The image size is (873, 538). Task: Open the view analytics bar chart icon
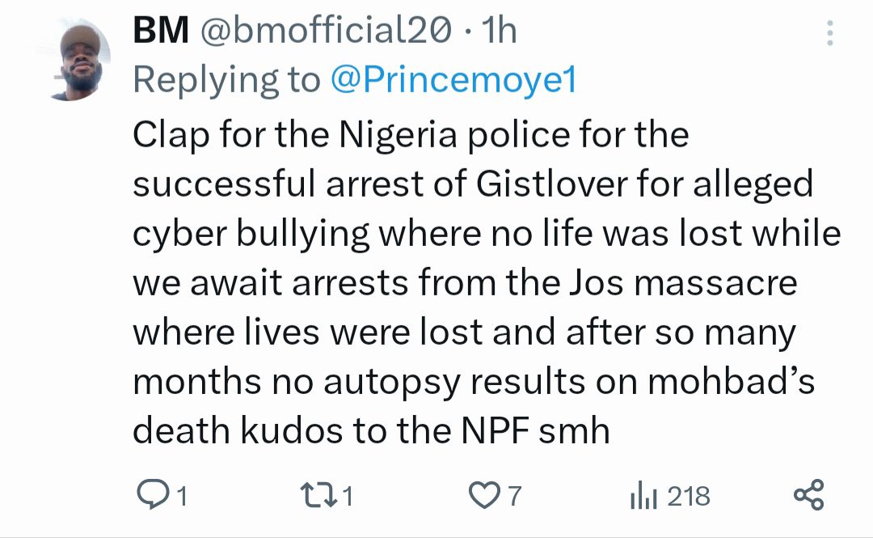[644, 494]
